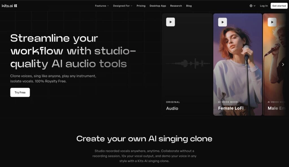
Task: Open the Research page
Action: [x=176, y=6]
